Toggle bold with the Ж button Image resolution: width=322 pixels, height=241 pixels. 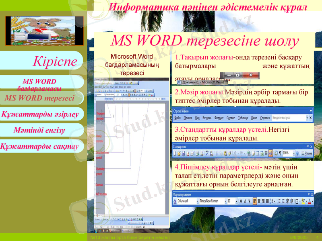pyautogui.click(x=241, y=200)
